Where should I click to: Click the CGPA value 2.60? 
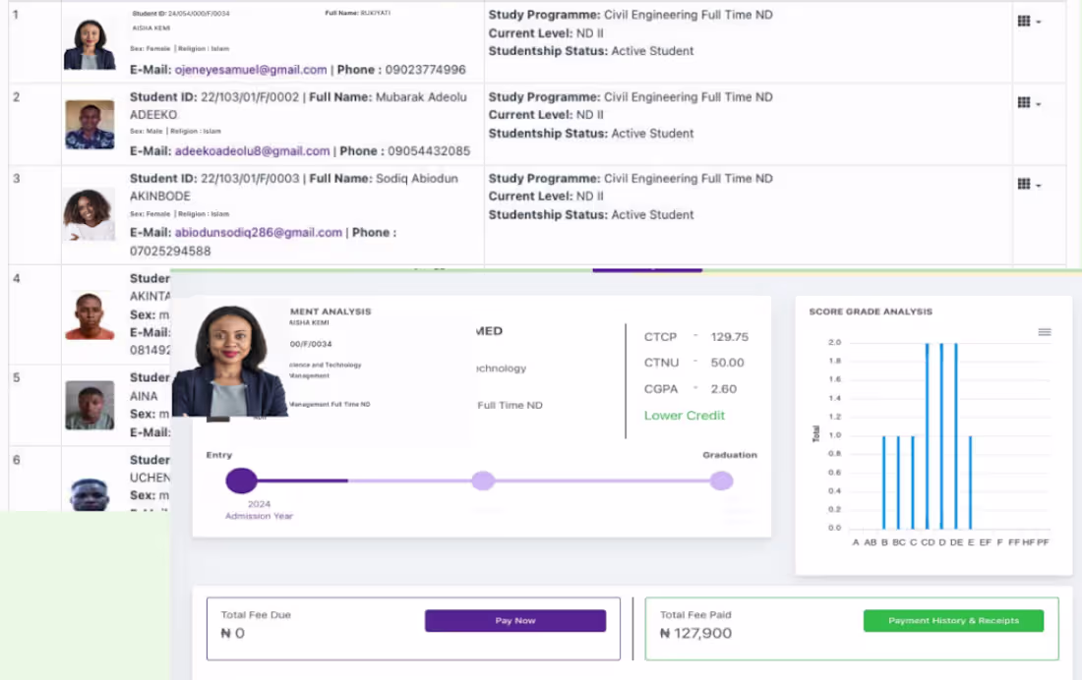point(724,389)
